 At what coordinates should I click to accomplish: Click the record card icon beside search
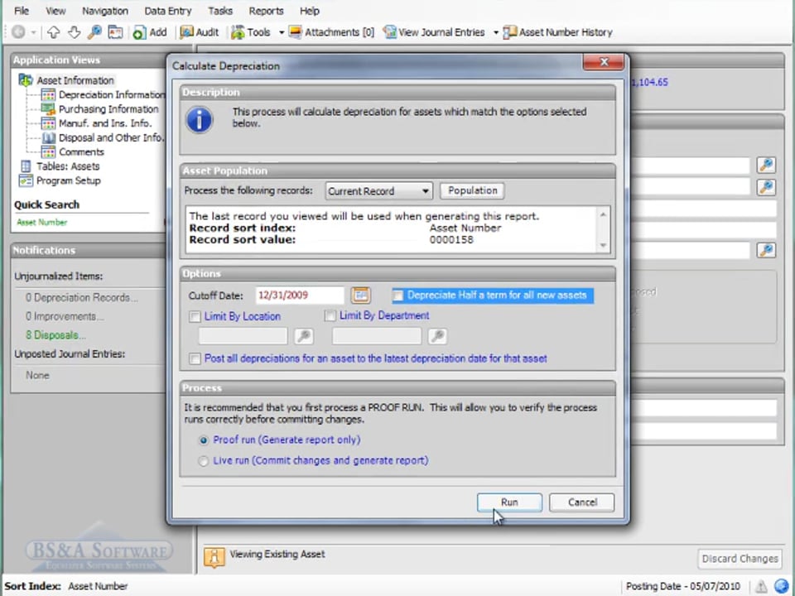pos(116,32)
